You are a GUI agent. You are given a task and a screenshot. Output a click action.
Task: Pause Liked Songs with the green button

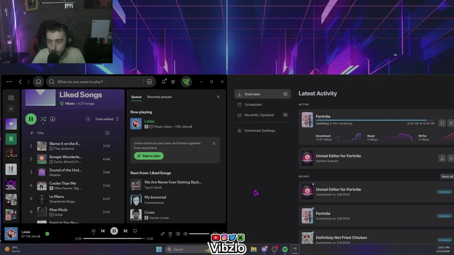click(31, 119)
